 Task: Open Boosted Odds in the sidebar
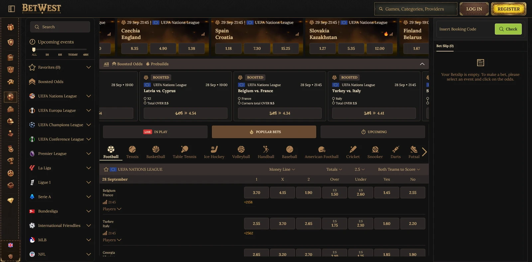click(51, 82)
